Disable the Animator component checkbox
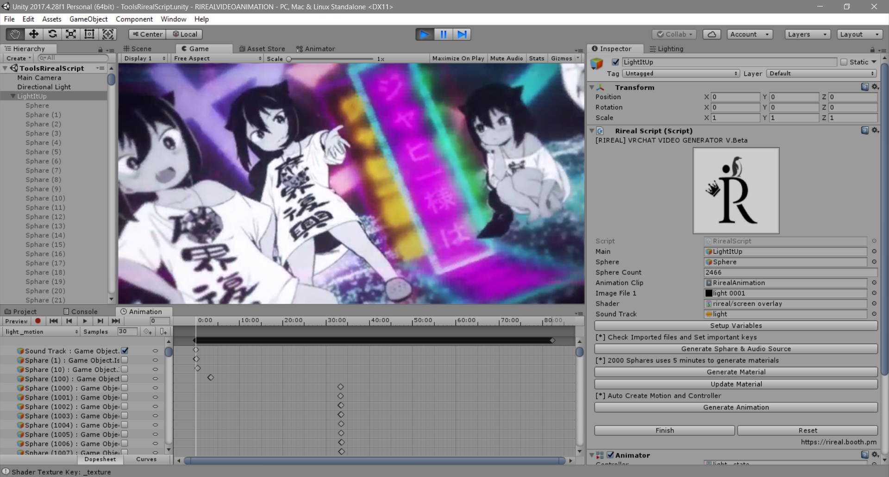The width and height of the screenshot is (889, 477). 611,455
